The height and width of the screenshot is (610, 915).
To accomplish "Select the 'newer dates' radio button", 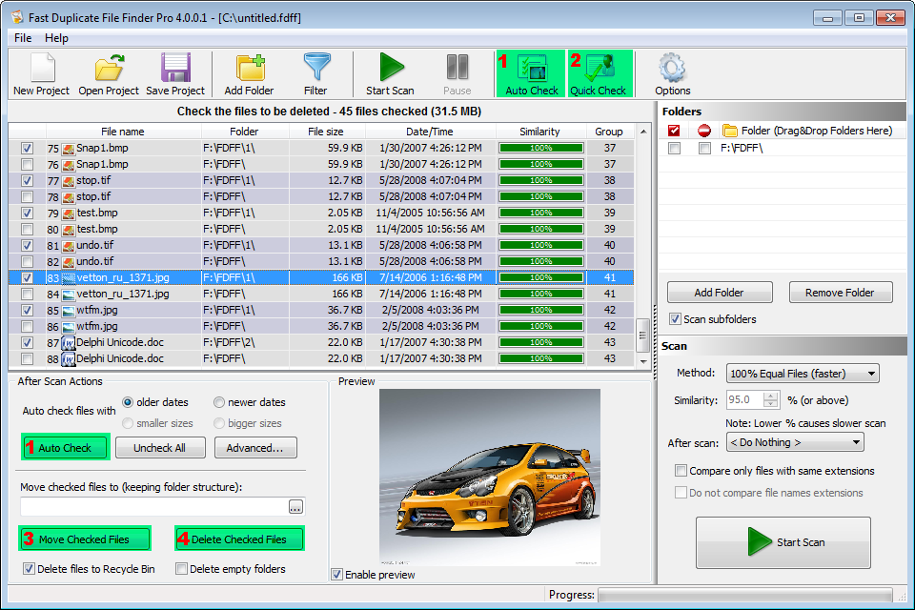I will click(x=219, y=402).
